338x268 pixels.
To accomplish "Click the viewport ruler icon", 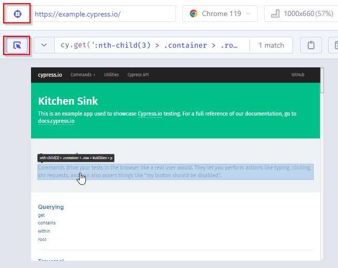I will (x=275, y=13).
